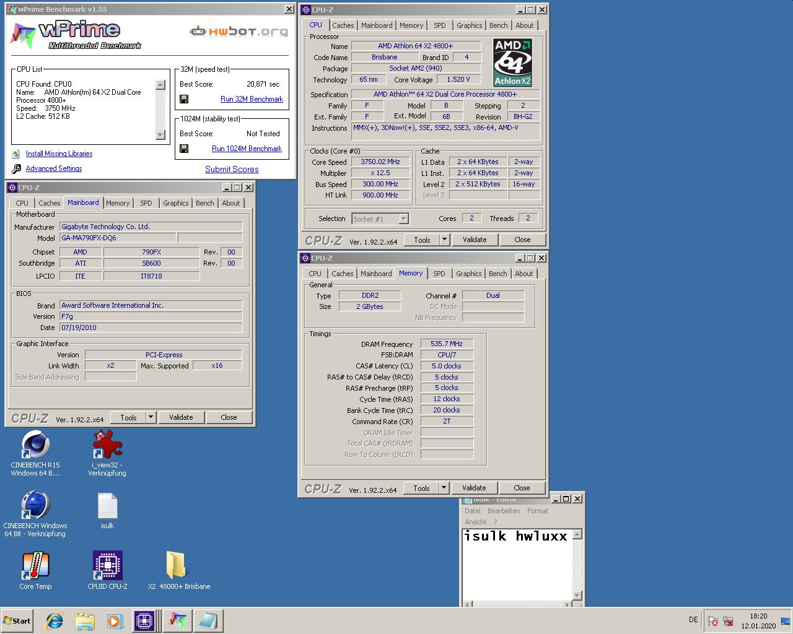Click the Submit Scores link

tap(232, 169)
